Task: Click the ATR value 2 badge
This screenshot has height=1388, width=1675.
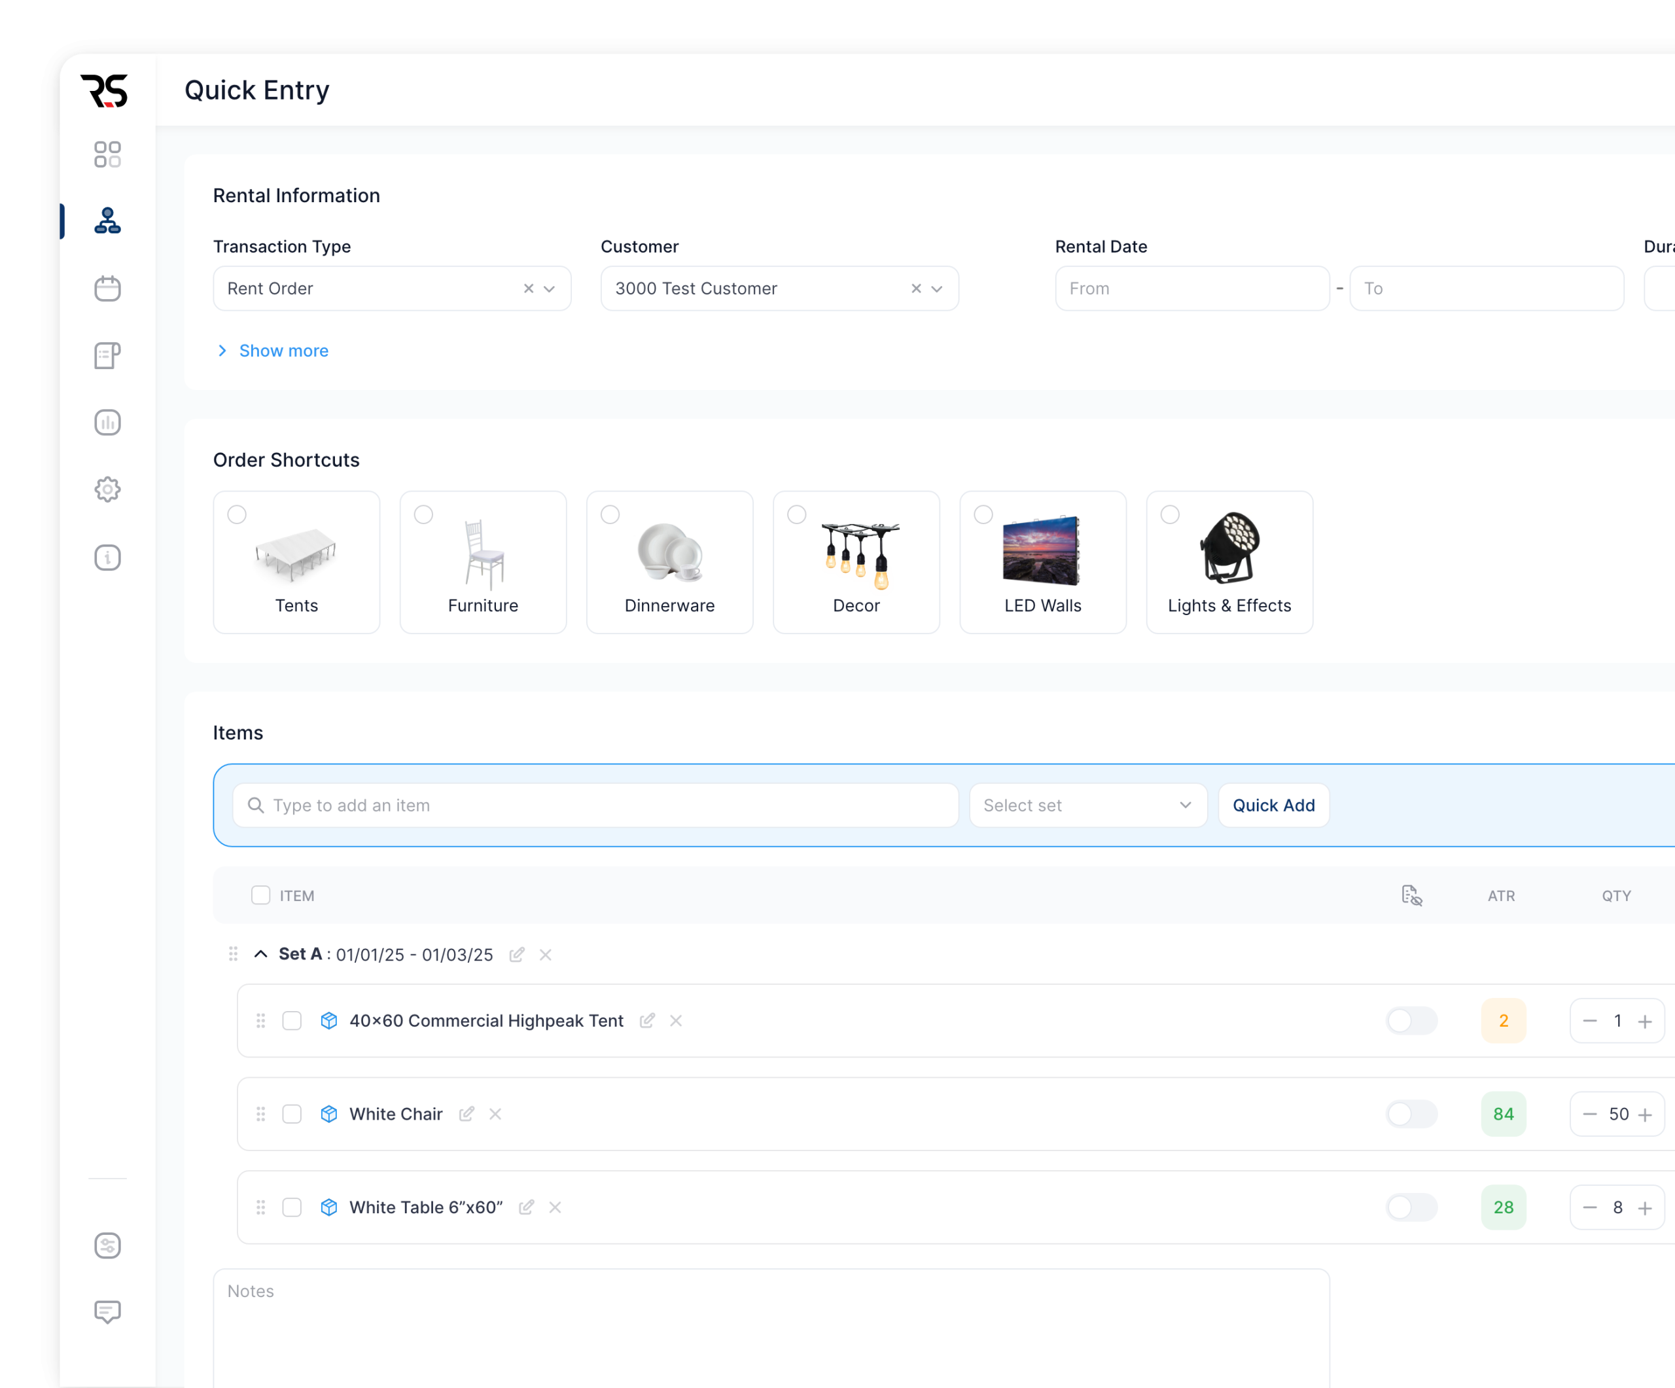Action: click(1504, 1020)
